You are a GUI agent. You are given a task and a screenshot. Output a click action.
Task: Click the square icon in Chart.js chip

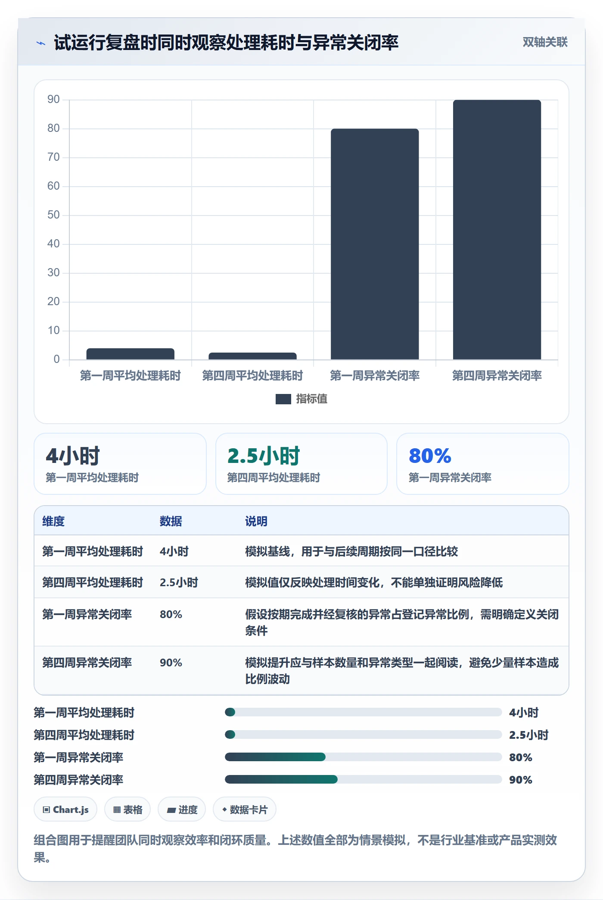click(x=47, y=810)
